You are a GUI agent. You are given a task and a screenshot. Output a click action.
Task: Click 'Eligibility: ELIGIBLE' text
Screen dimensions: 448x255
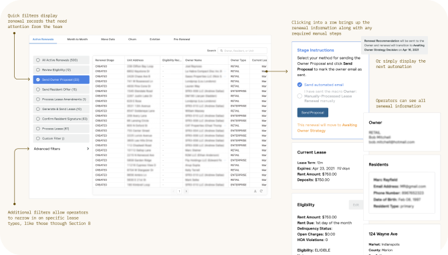(314, 250)
